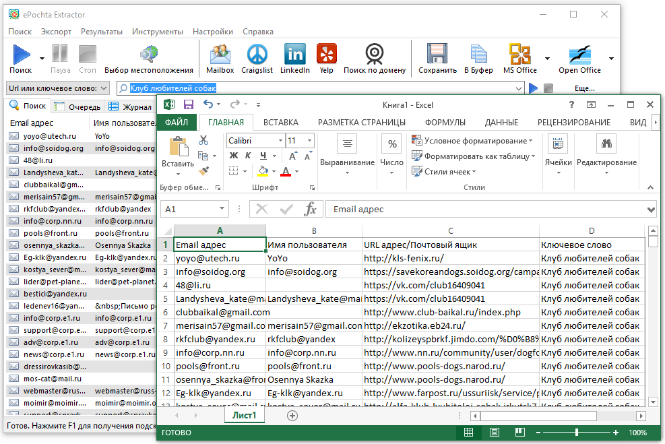665x444 pixels.
Task: Click the Пауза toolbar icon
Action: pyautogui.click(x=60, y=54)
